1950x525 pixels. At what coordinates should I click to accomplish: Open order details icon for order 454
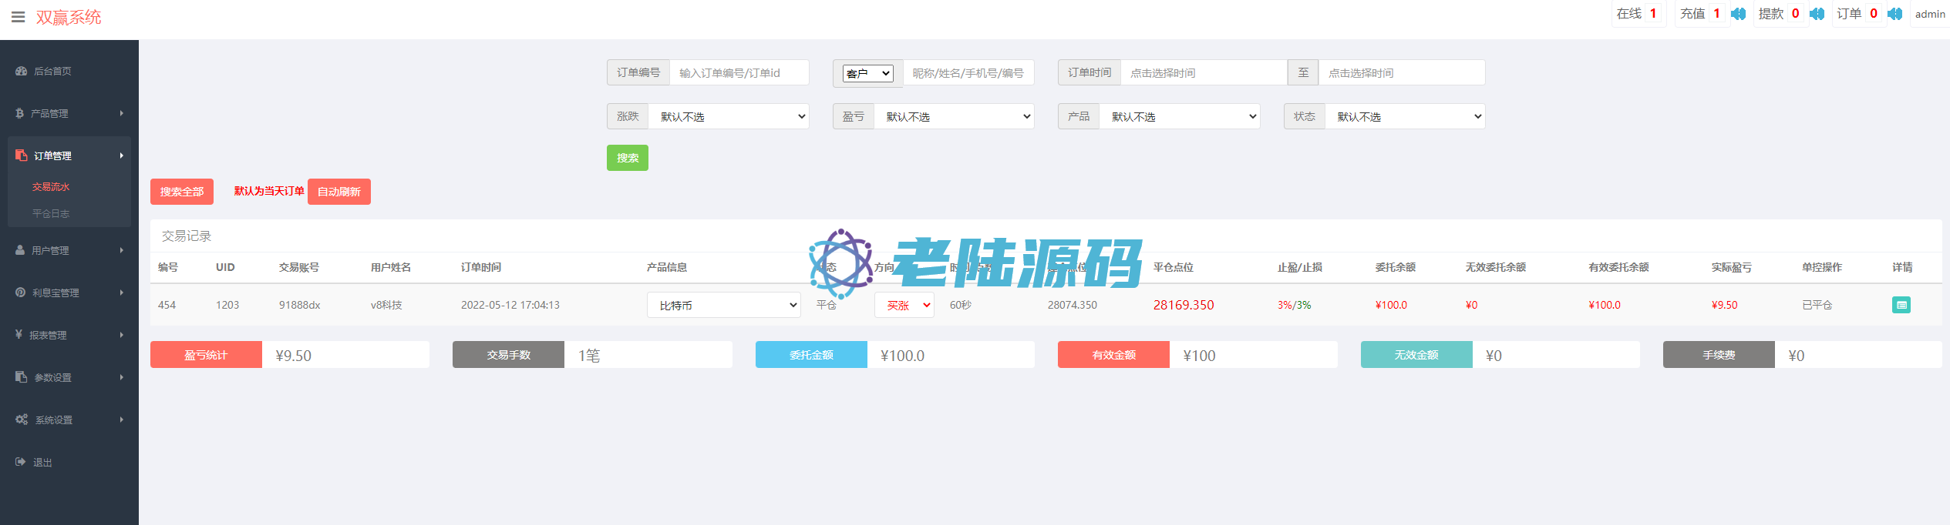pyautogui.click(x=1901, y=305)
